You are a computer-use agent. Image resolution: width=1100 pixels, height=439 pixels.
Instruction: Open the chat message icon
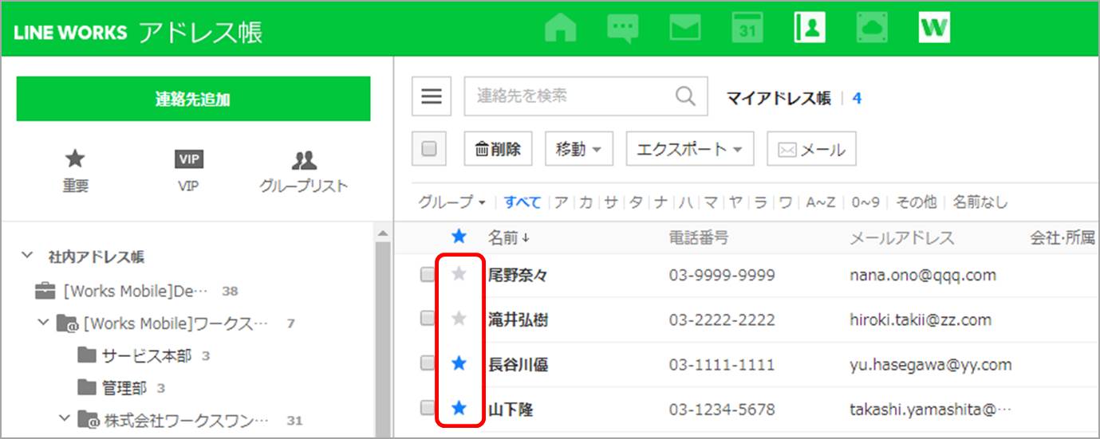[x=622, y=29]
